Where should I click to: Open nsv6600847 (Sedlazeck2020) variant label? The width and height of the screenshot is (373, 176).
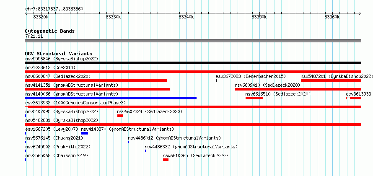[58, 76]
